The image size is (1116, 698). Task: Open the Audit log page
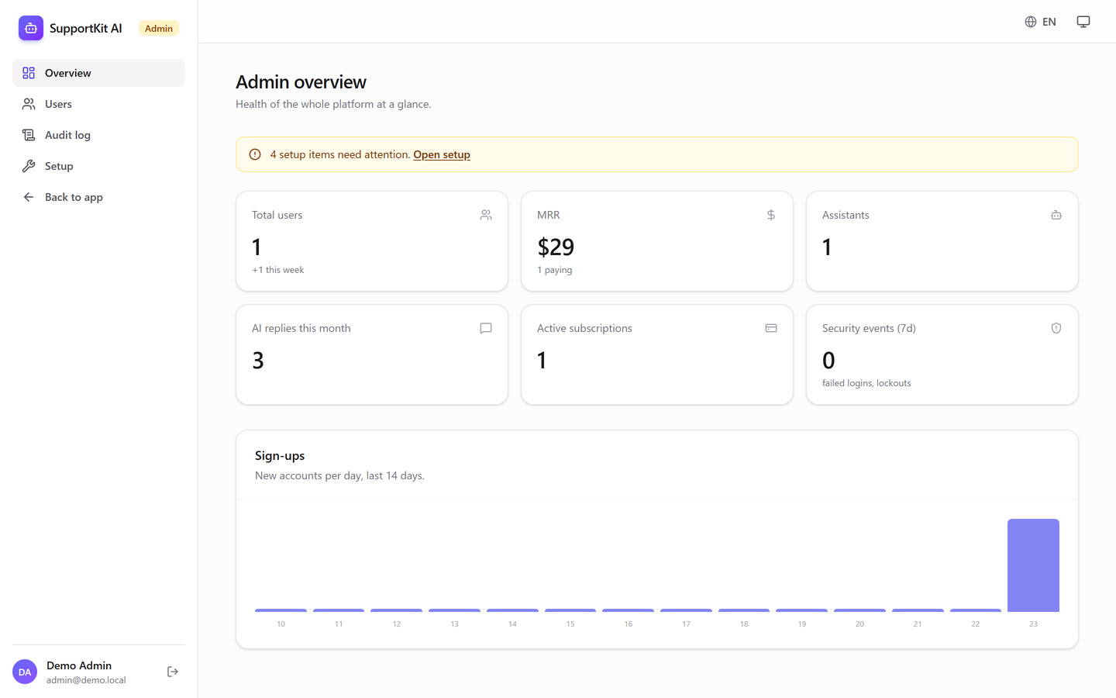tap(98, 135)
